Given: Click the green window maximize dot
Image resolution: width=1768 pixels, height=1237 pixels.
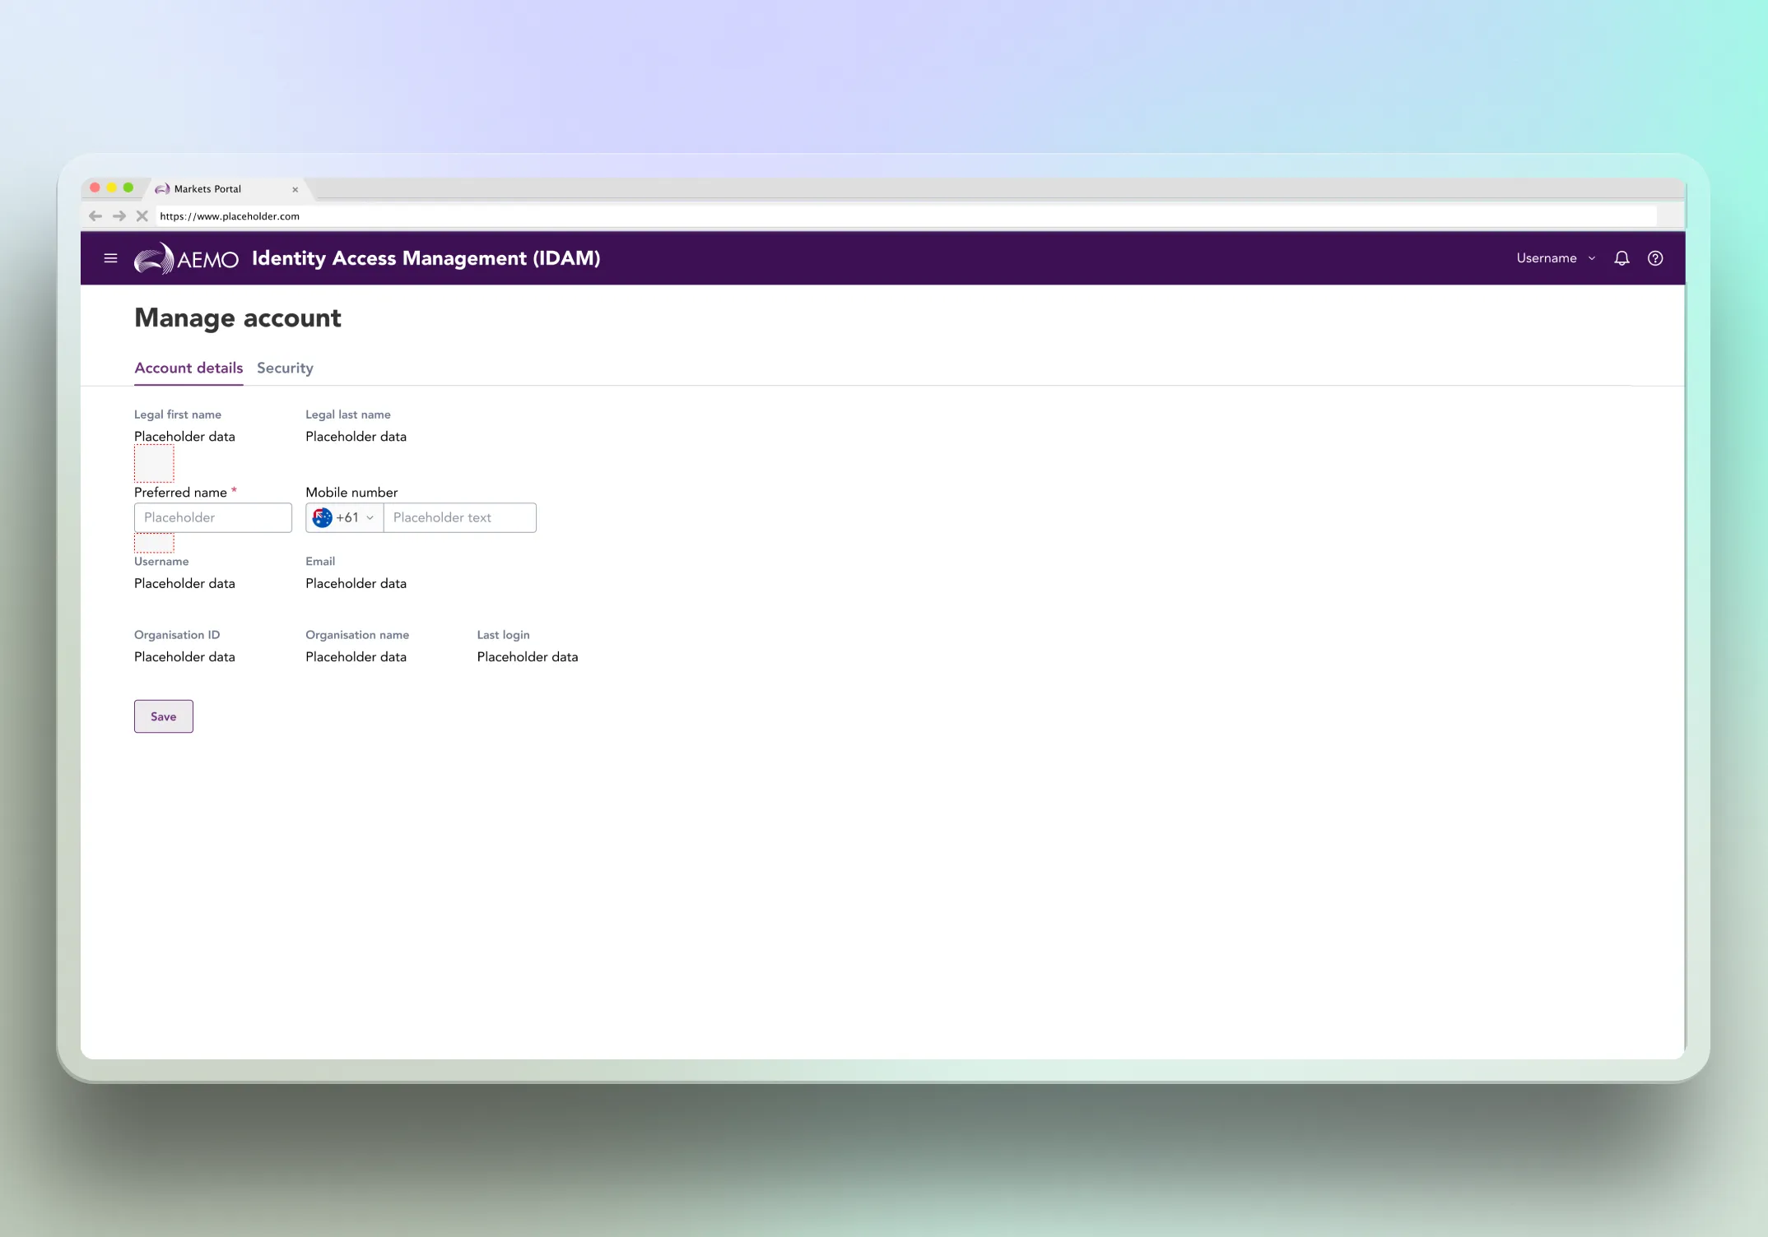Looking at the screenshot, I should point(128,188).
